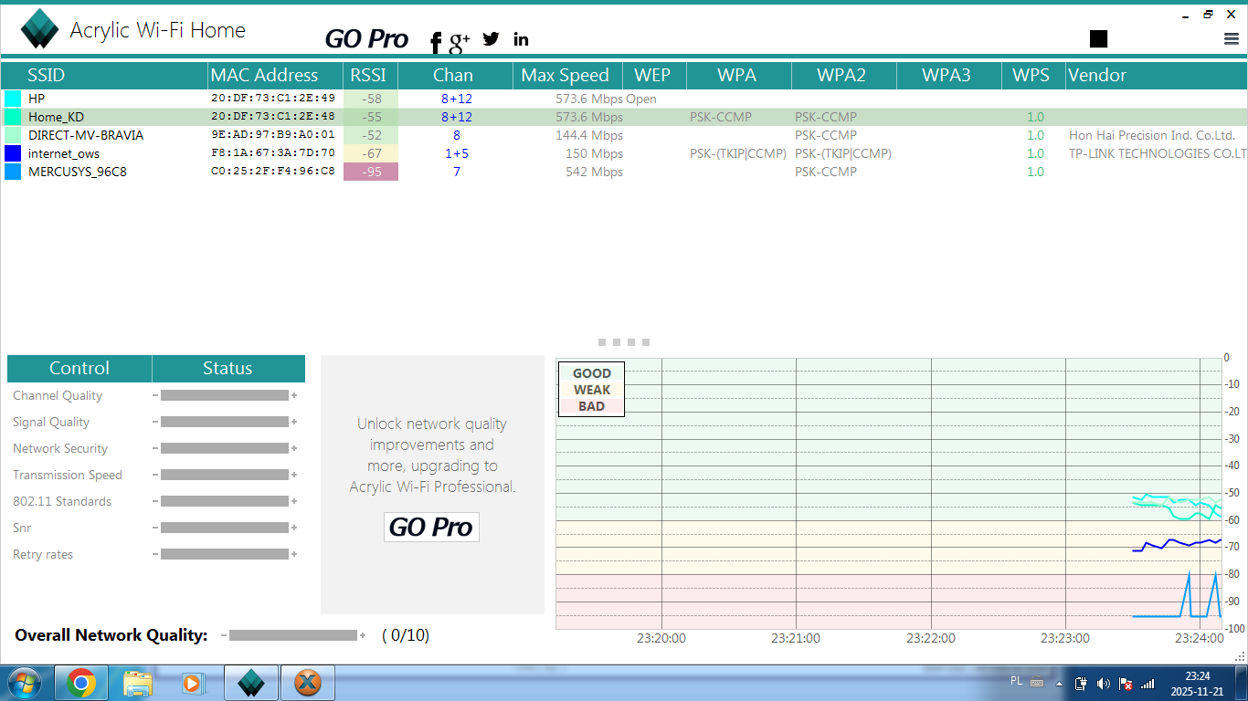The width and height of the screenshot is (1248, 701).
Task: Click the Control panel header
Action: click(x=79, y=369)
